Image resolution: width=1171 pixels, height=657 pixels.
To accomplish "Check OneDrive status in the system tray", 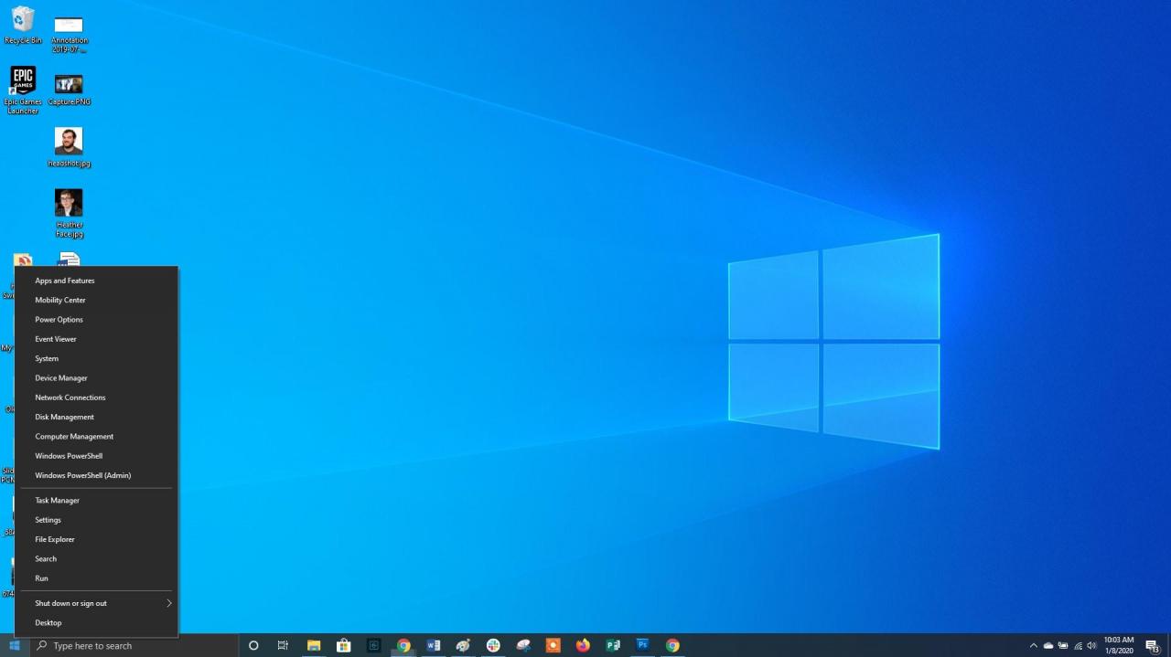I will point(1048,645).
